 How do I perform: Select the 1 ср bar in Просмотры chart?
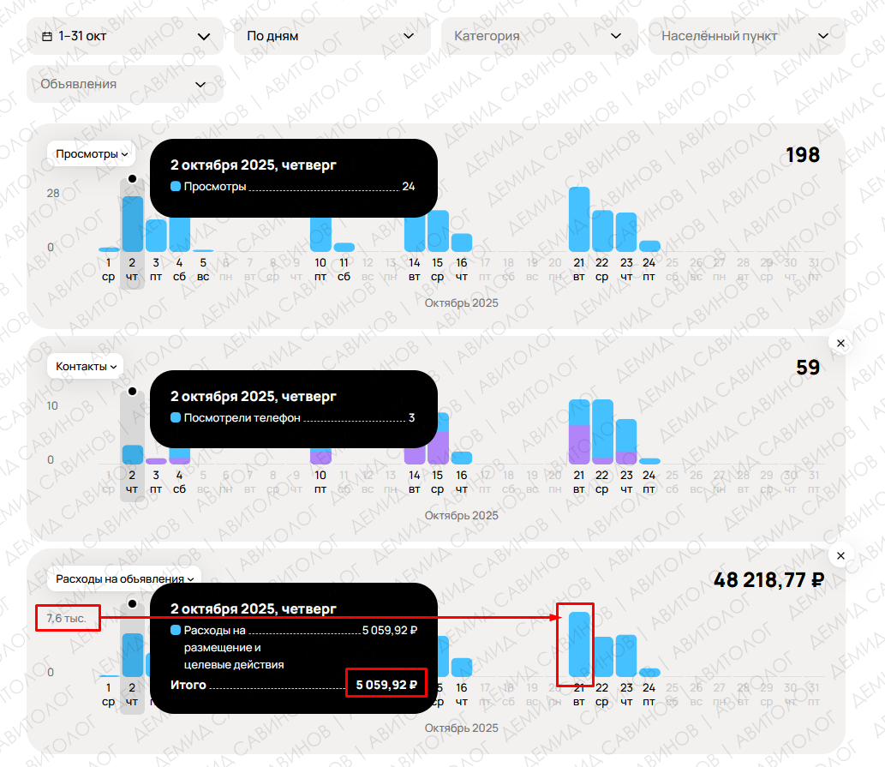[109, 249]
